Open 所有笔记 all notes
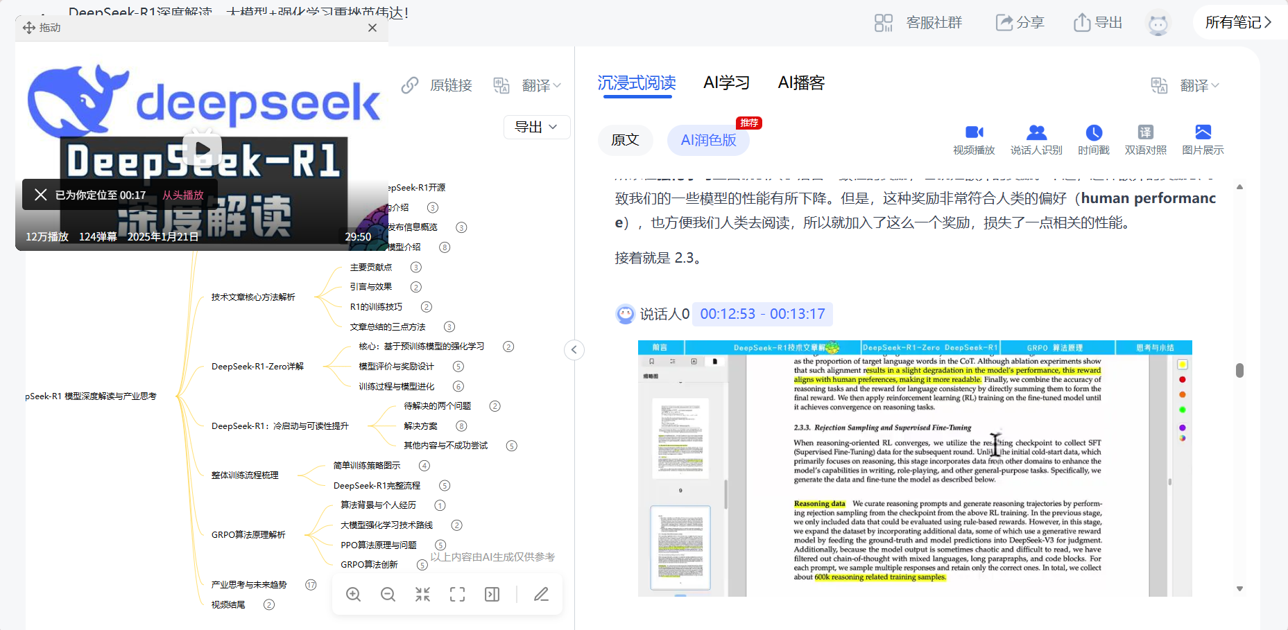The height and width of the screenshot is (630, 1288). [x=1238, y=22]
